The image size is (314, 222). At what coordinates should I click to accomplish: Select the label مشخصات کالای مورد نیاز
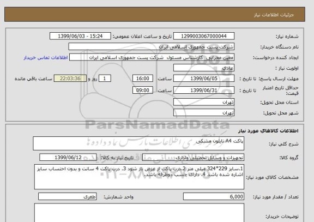272,177
